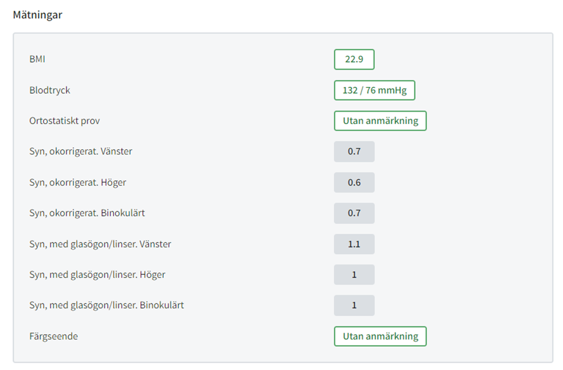Click the glasses Binokulärt value field
Screen dimensions: 563x370
[x=354, y=306]
